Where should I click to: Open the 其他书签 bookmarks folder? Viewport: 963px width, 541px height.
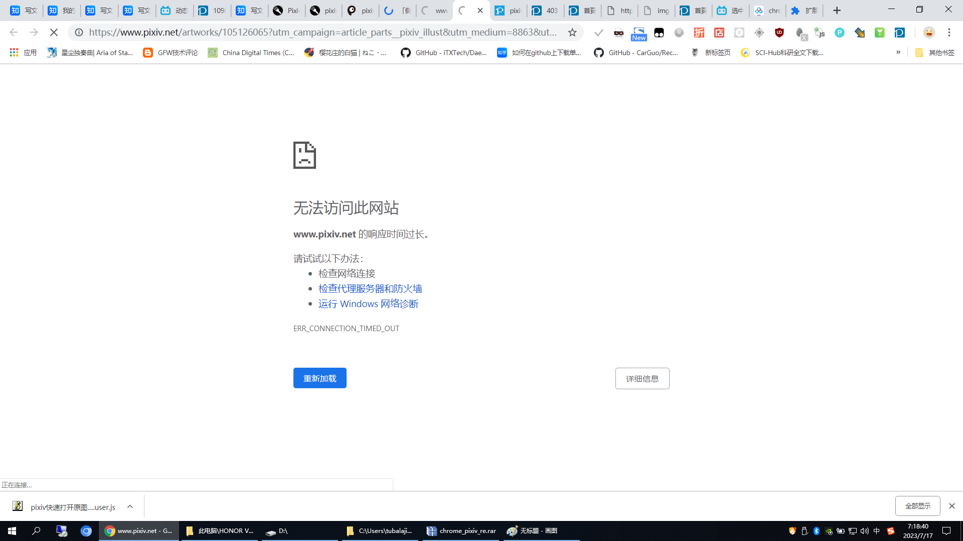(935, 53)
